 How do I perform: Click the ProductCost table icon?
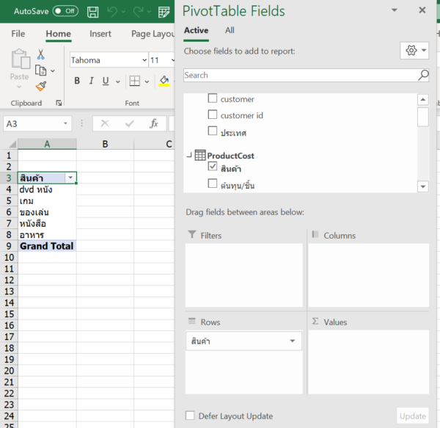point(200,156)
